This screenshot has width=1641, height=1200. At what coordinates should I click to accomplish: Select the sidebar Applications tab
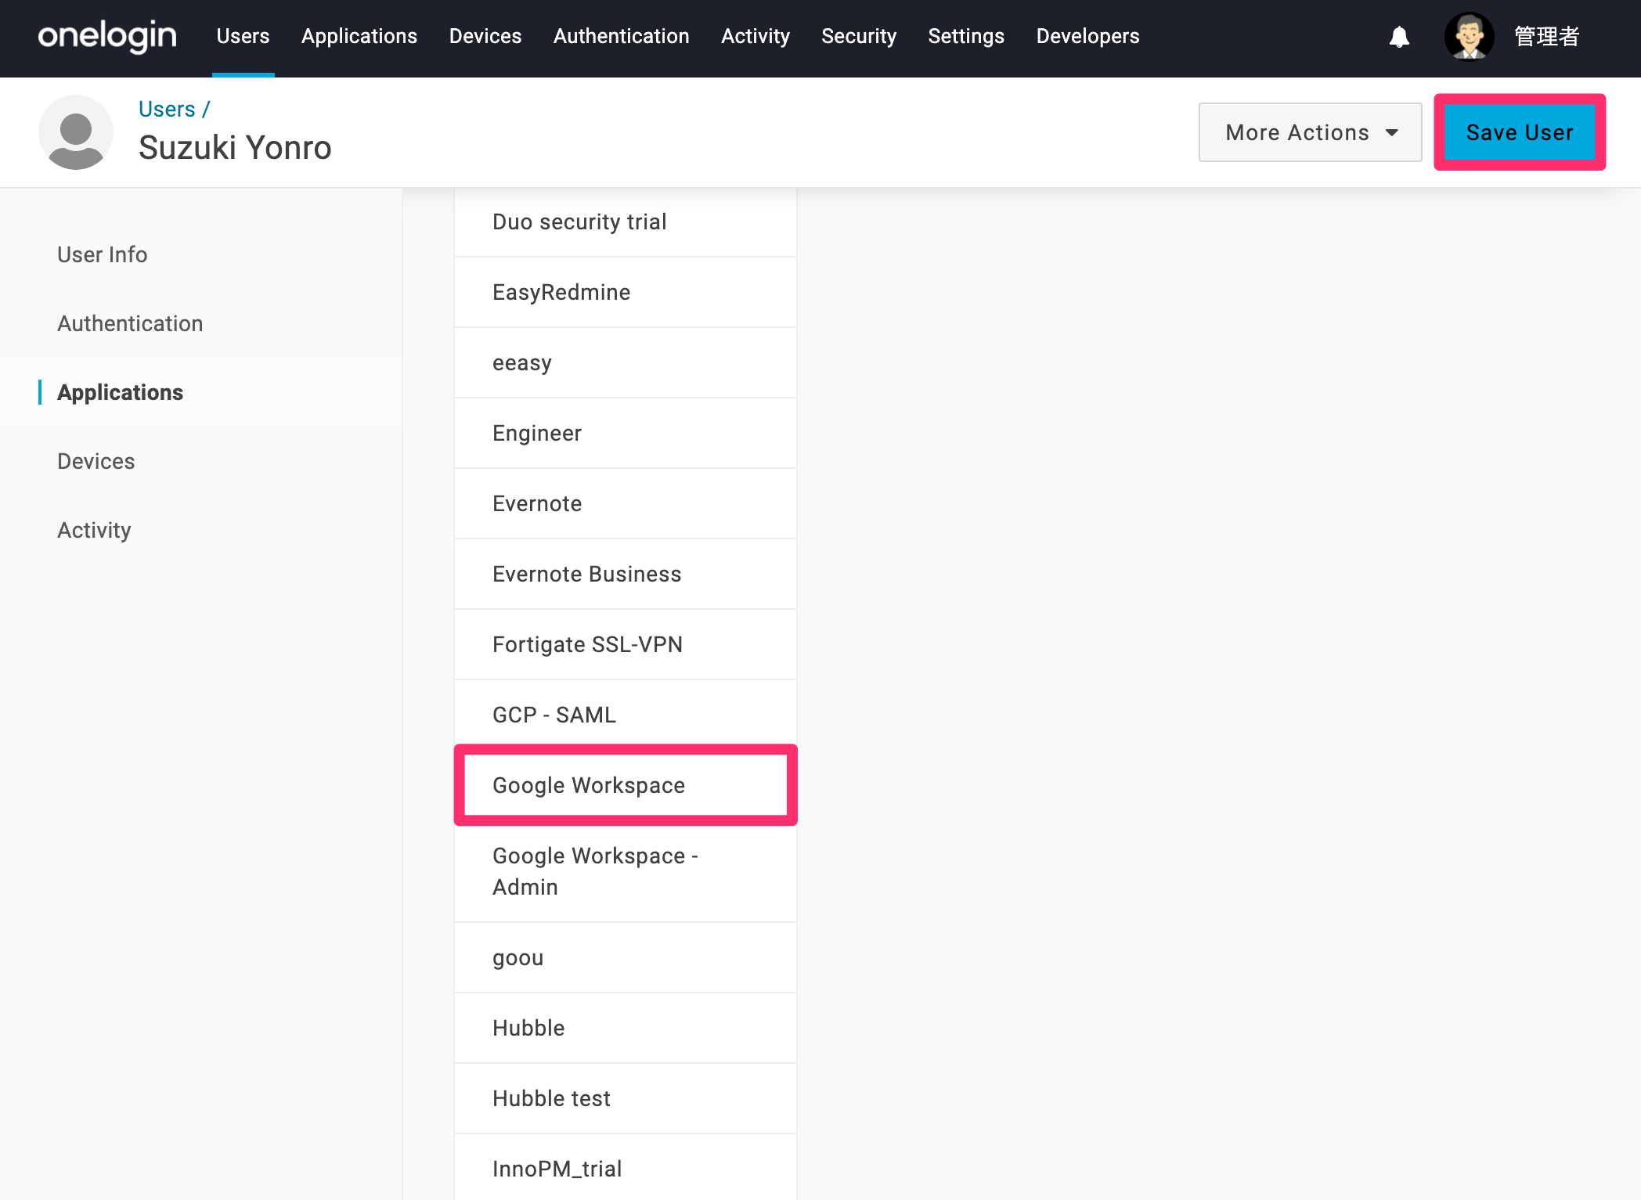click(x=121, y=392)
